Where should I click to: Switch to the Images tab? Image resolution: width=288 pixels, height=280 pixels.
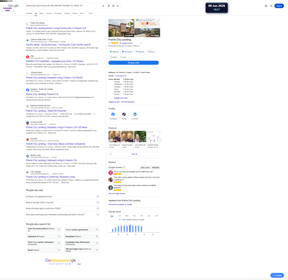67,13
